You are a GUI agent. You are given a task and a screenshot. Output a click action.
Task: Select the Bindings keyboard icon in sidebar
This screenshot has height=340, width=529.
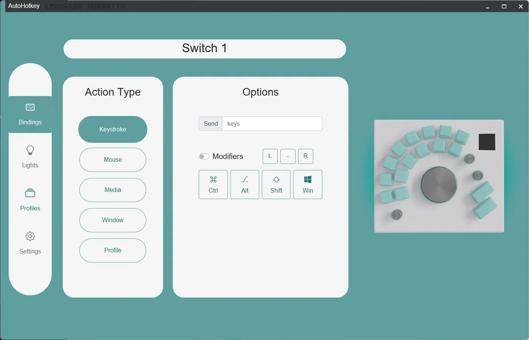[x=30, y=107]
